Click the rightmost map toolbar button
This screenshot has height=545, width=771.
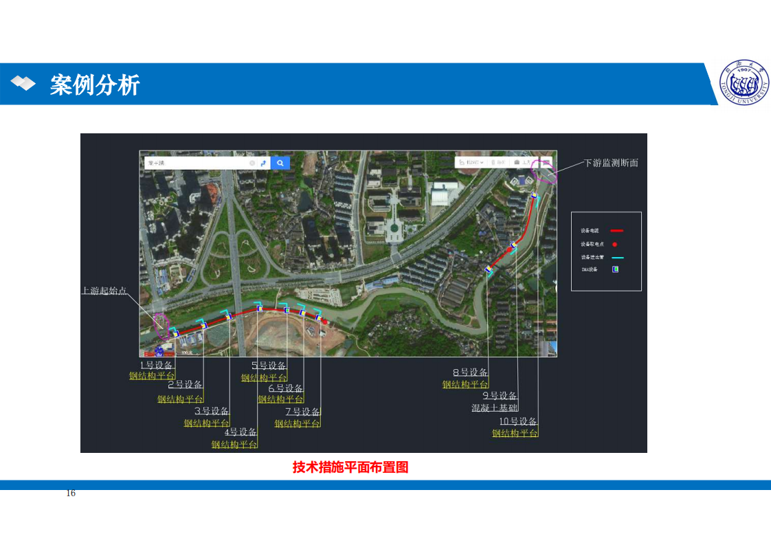point(546,162)
